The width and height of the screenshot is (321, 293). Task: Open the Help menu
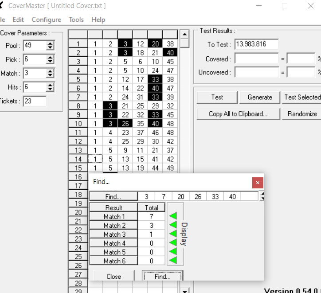(x=98, y=20)
